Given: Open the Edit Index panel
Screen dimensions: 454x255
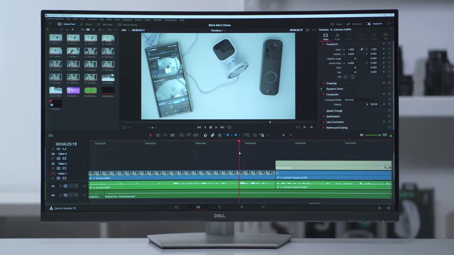Looking at the screenshot, I should pyautogui.click(x=105, y=24).
